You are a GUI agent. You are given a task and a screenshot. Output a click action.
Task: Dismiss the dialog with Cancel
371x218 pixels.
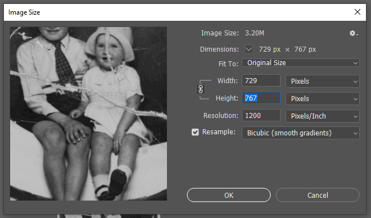(x=318, y=195)
